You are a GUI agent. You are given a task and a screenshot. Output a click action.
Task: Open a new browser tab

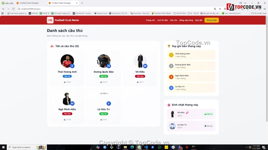point(82,3)
